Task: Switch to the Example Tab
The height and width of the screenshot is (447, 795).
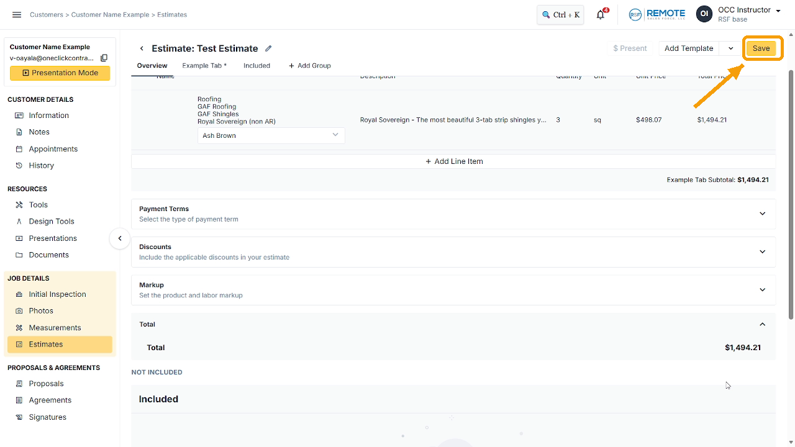Action: 204,65
